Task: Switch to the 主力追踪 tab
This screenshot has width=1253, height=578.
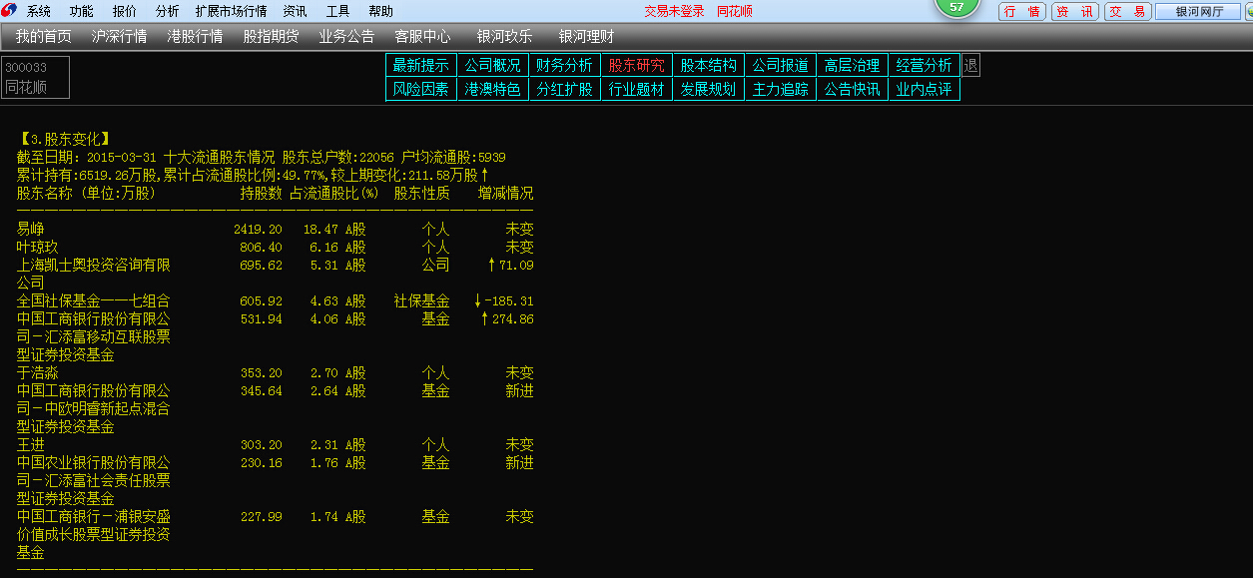Action: [x=781, y=89]
